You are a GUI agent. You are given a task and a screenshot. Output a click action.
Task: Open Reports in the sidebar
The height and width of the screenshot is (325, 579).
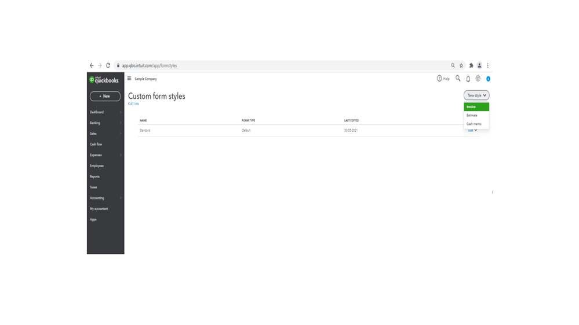[94, 176]
